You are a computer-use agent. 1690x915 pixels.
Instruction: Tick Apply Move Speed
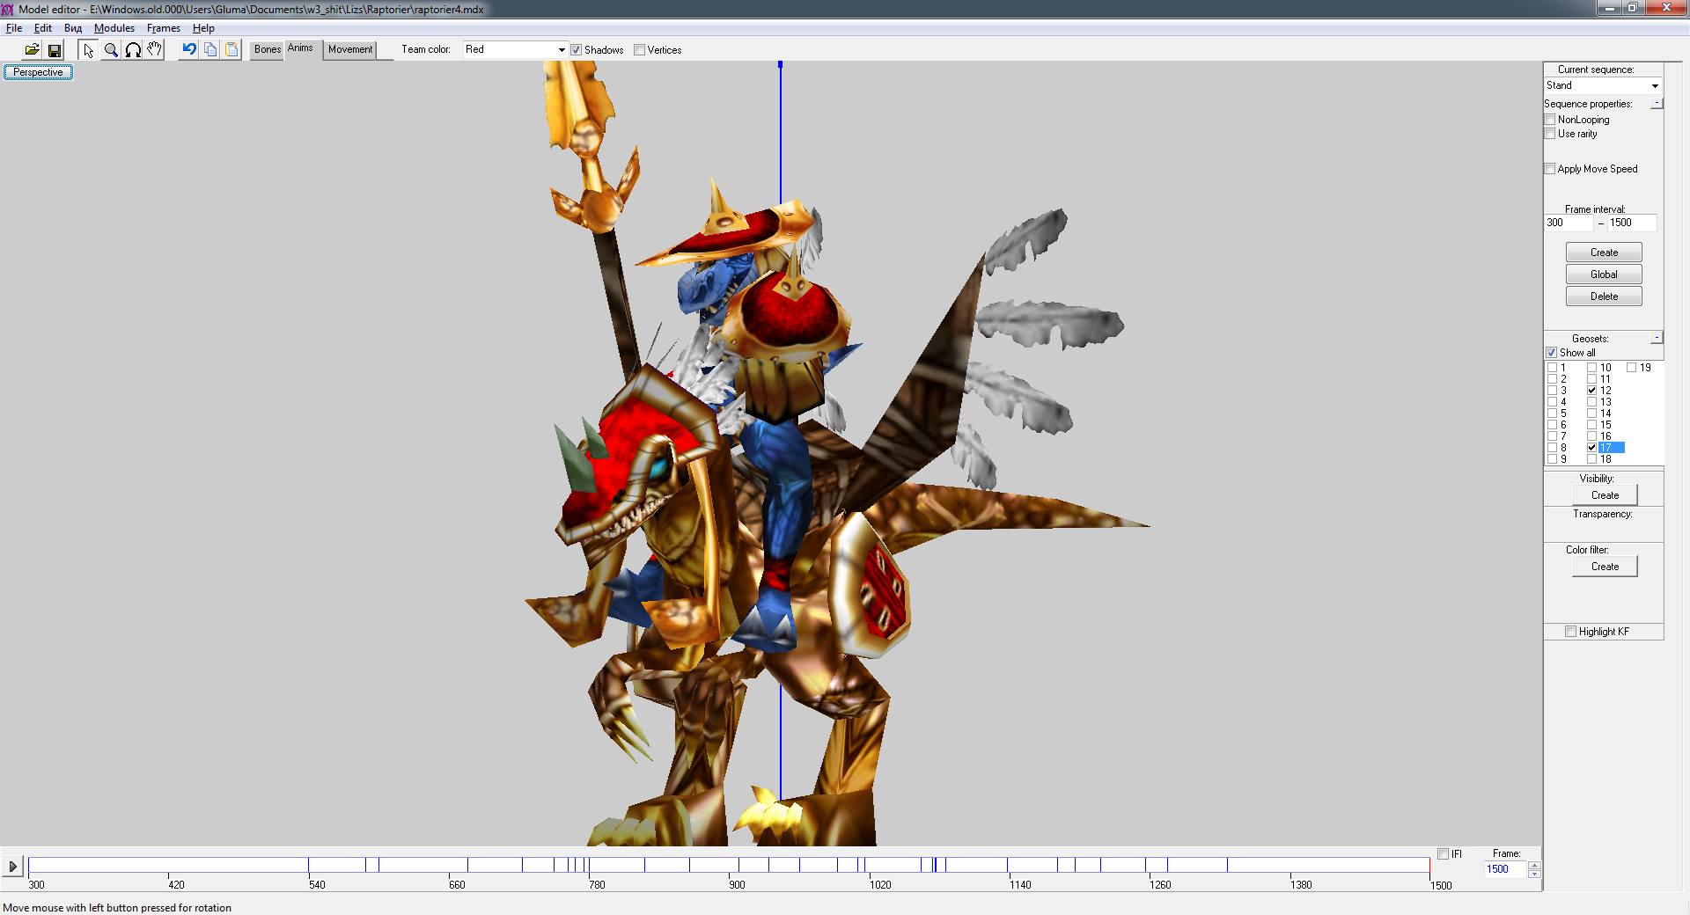1550,169
